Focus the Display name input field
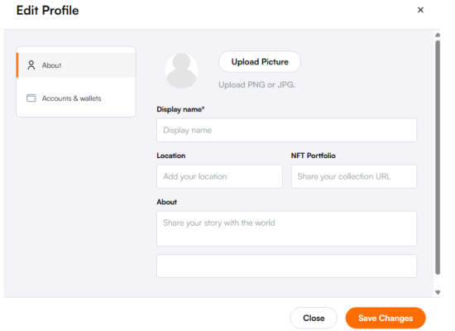455x331 pixels. (286, 130)
